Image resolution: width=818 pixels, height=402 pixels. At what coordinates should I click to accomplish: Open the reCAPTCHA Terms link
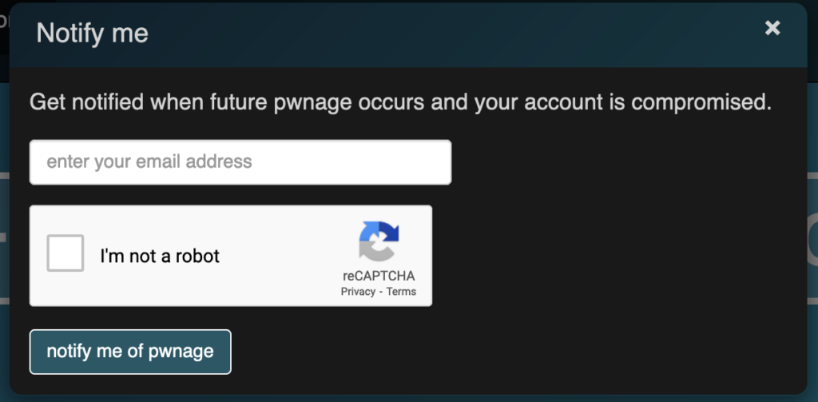coord(401,292)
